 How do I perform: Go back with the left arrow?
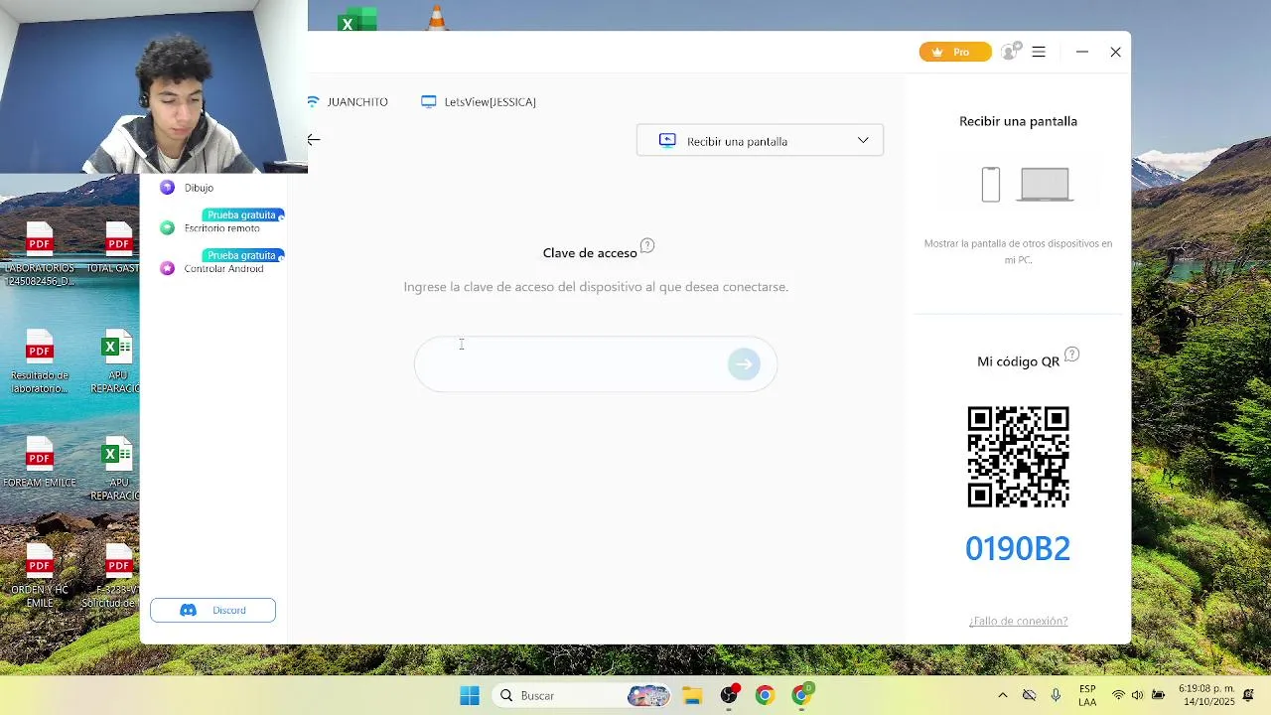pos(314,140)
